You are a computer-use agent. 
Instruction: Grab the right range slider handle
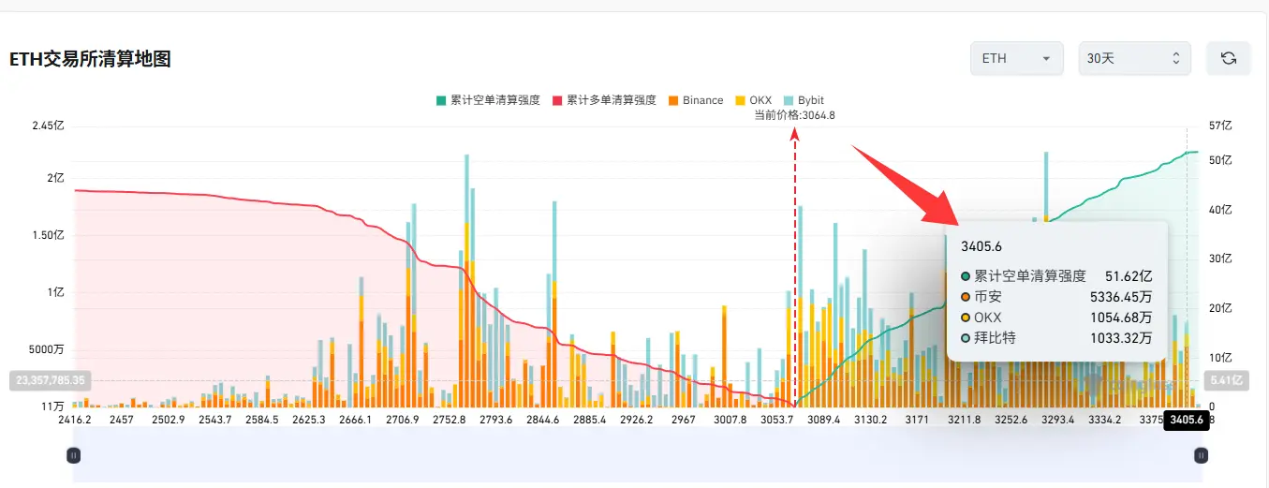pos(1202,455)
